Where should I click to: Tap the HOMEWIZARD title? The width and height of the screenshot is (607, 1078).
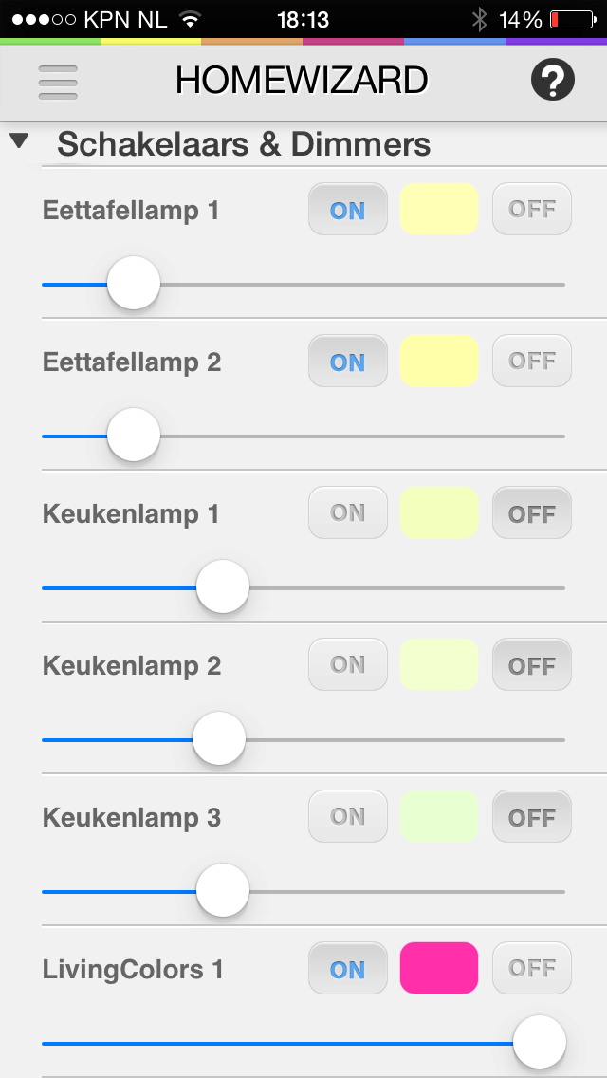pos(302,82)
